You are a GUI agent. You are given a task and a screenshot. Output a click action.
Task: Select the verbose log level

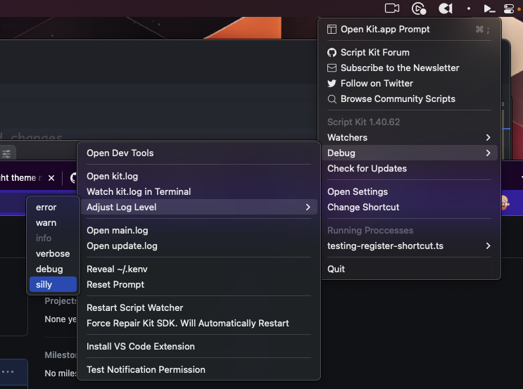point(53,254)
